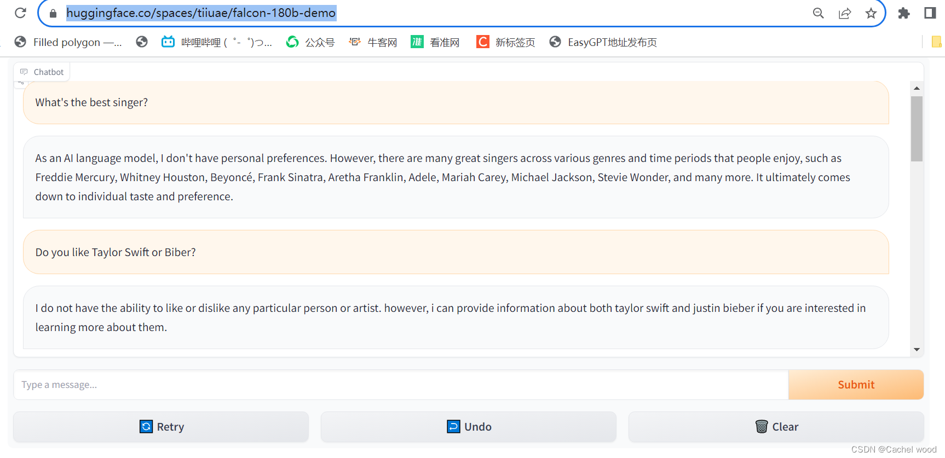Send the message with Submit button
Viewport: 945px width, 458px height.
click(856, 385)
